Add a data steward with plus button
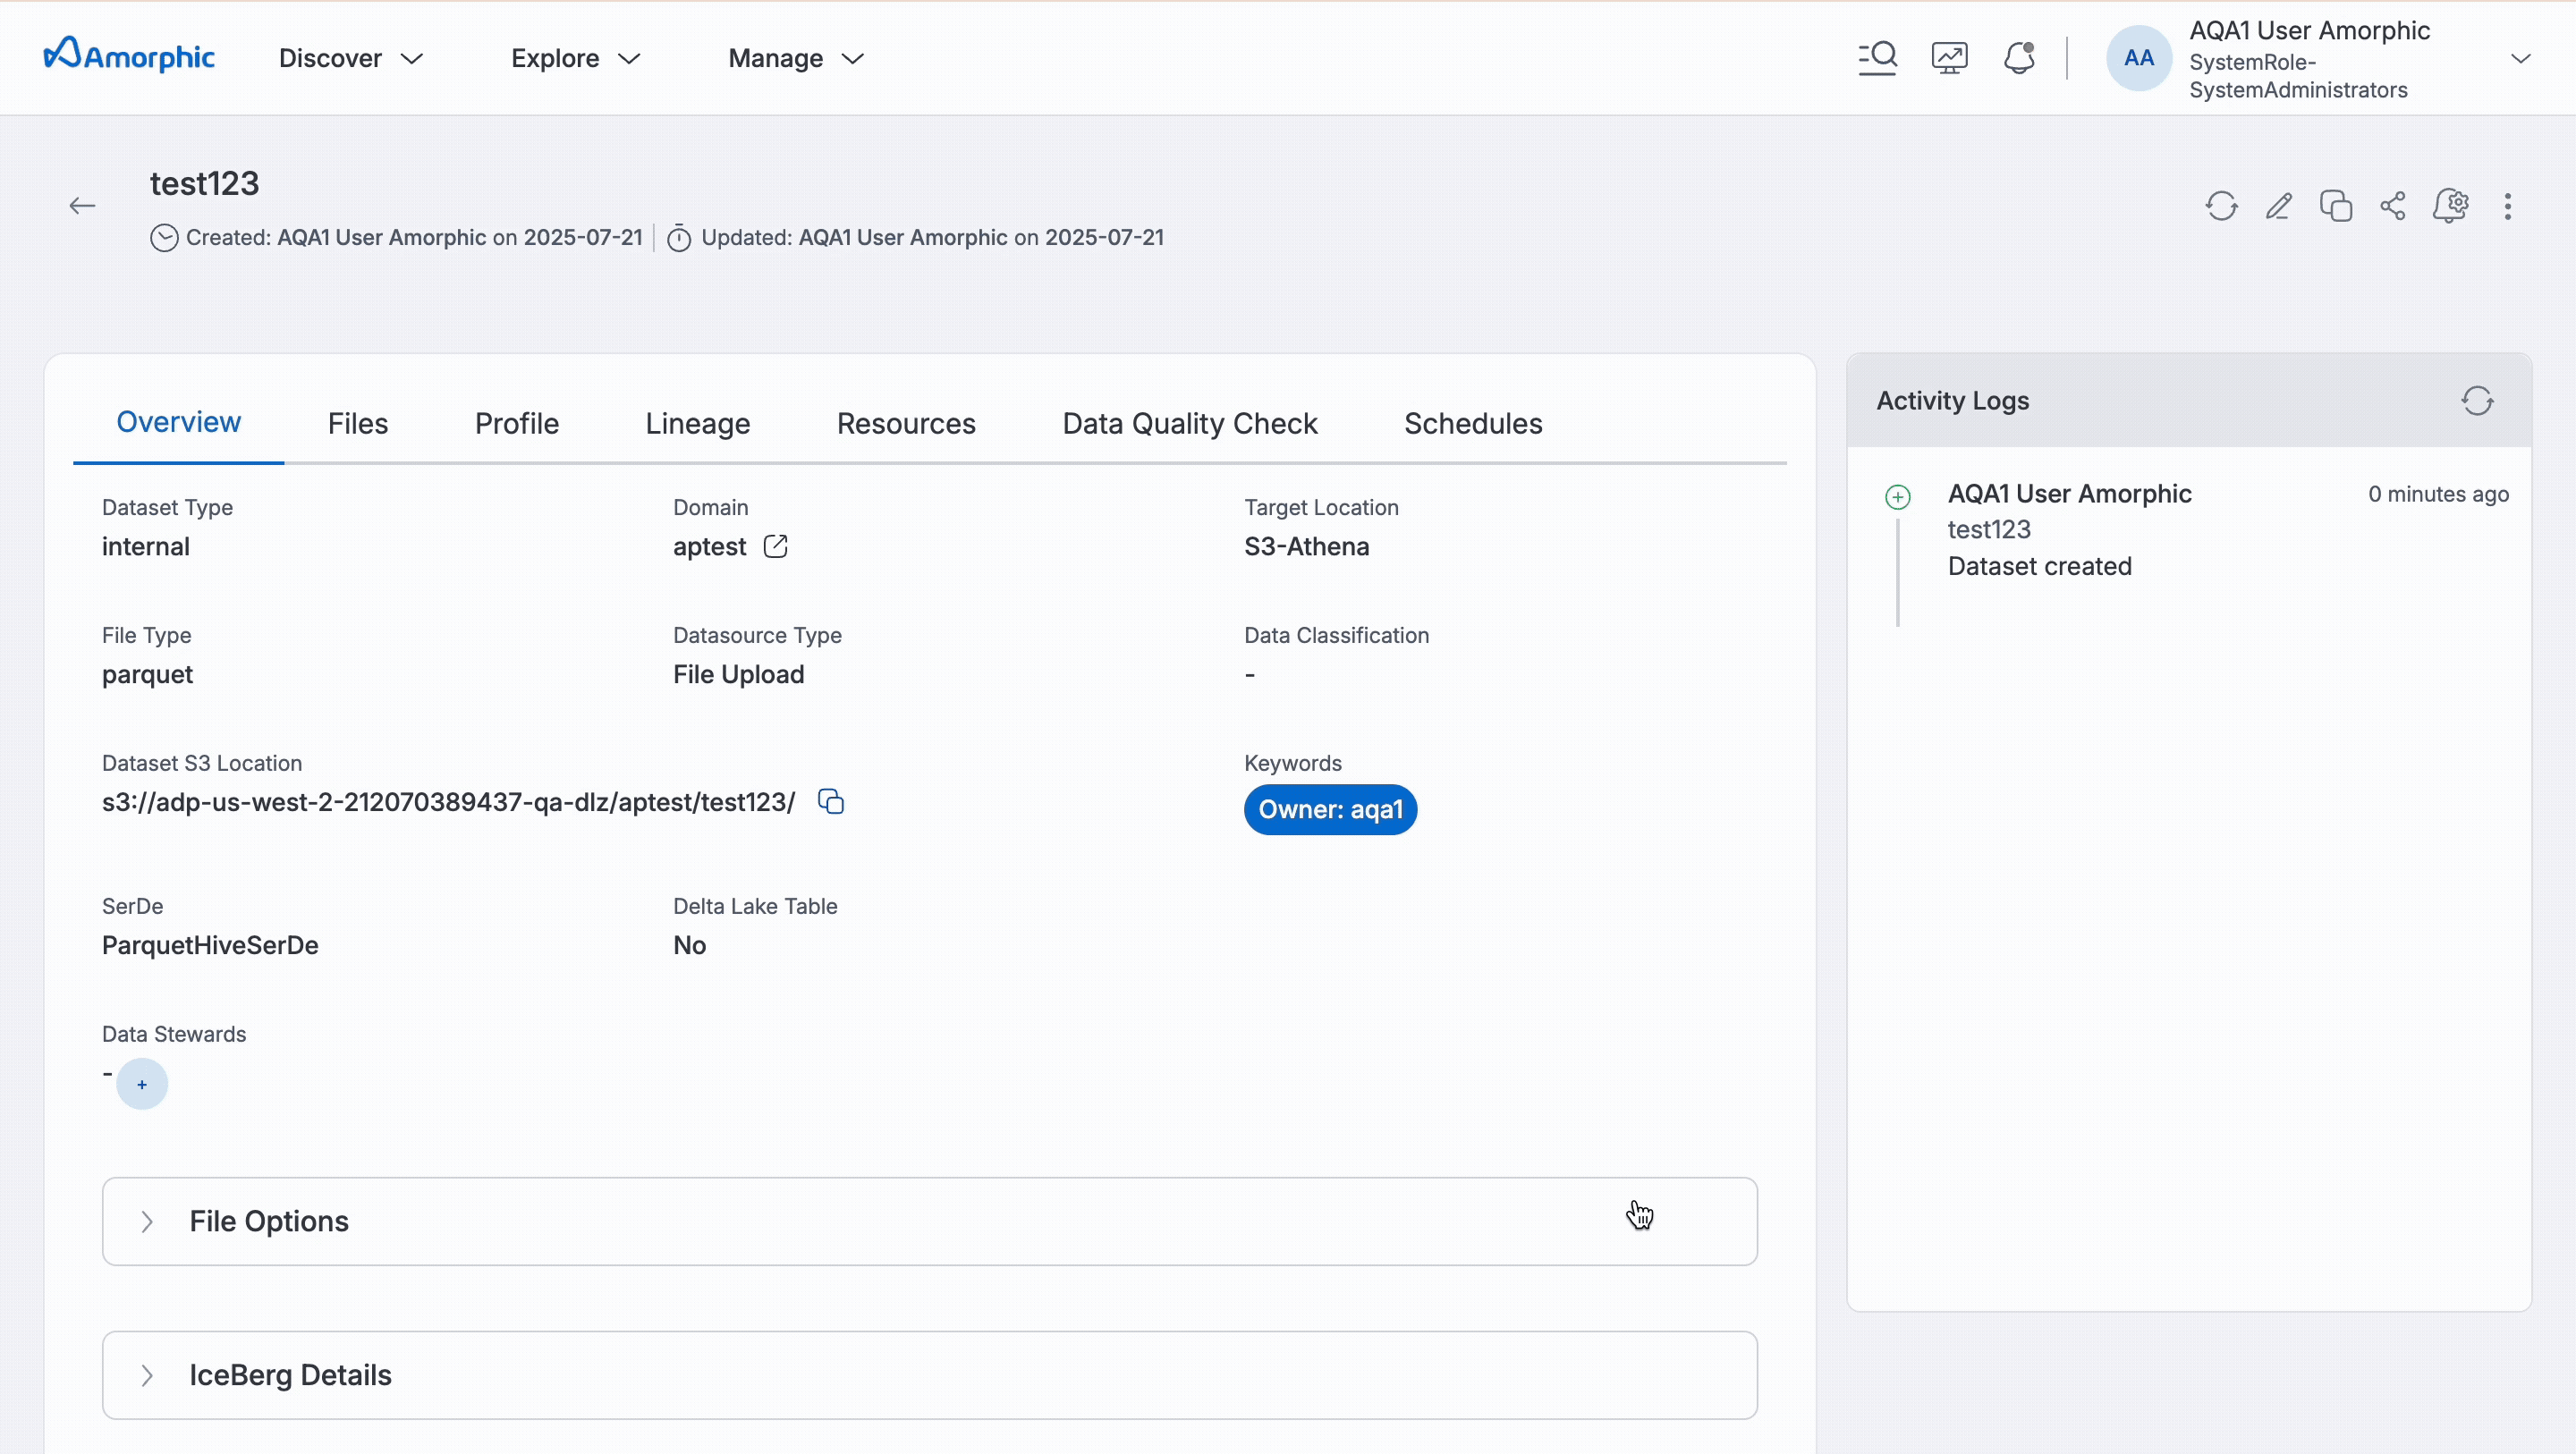Viewport: 2576px width, 1454px height. coord(142,1084)
